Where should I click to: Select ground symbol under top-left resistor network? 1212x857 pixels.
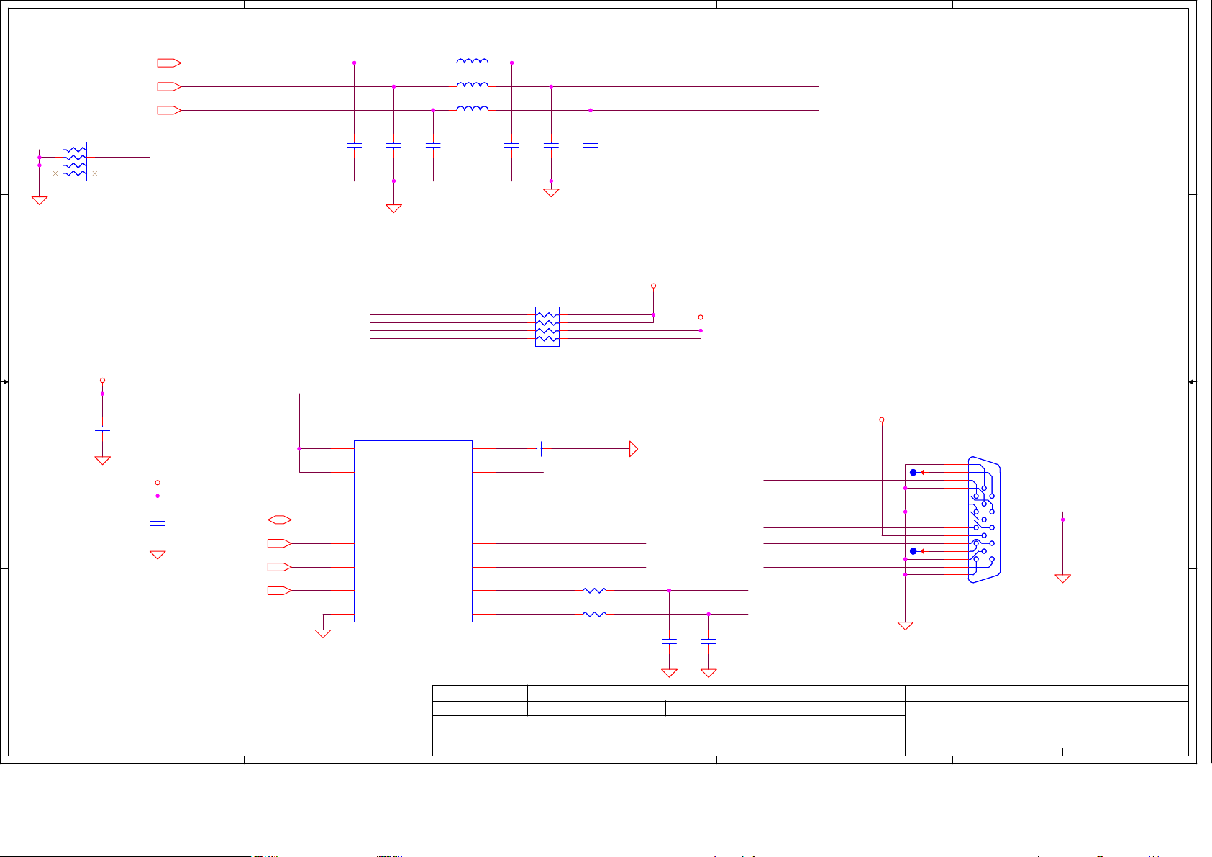(x=40, y=201)
